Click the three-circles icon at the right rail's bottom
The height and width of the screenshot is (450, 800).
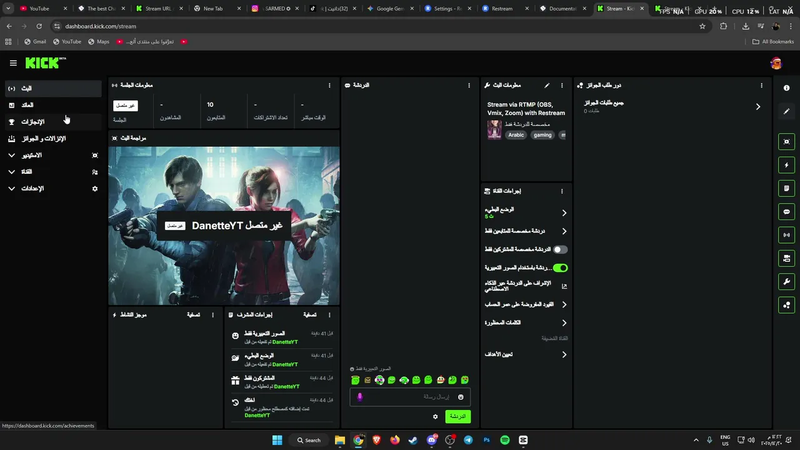786,305
